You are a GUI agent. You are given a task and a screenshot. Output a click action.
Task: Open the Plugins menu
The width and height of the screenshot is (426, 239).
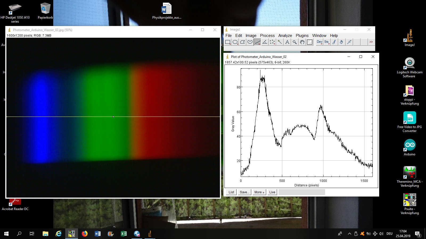coord(302,36)
